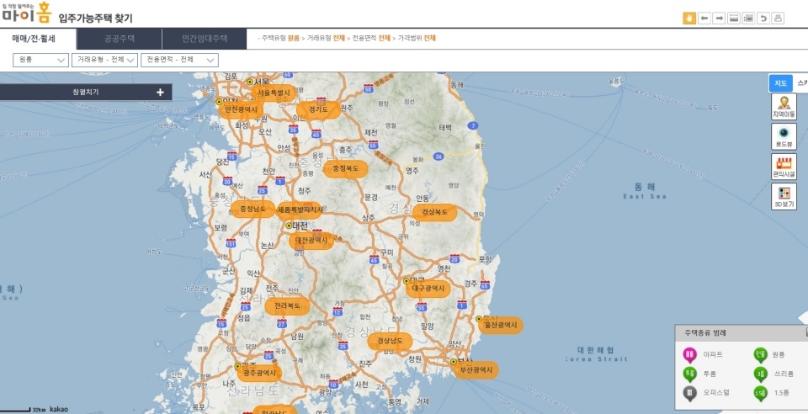Select the distance measure tool
The image size is (808, 414).
coord(734,19)
